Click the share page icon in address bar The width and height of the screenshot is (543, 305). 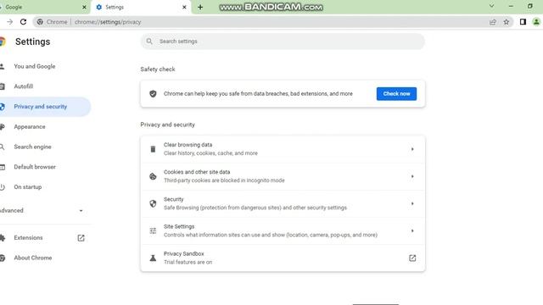493,22
